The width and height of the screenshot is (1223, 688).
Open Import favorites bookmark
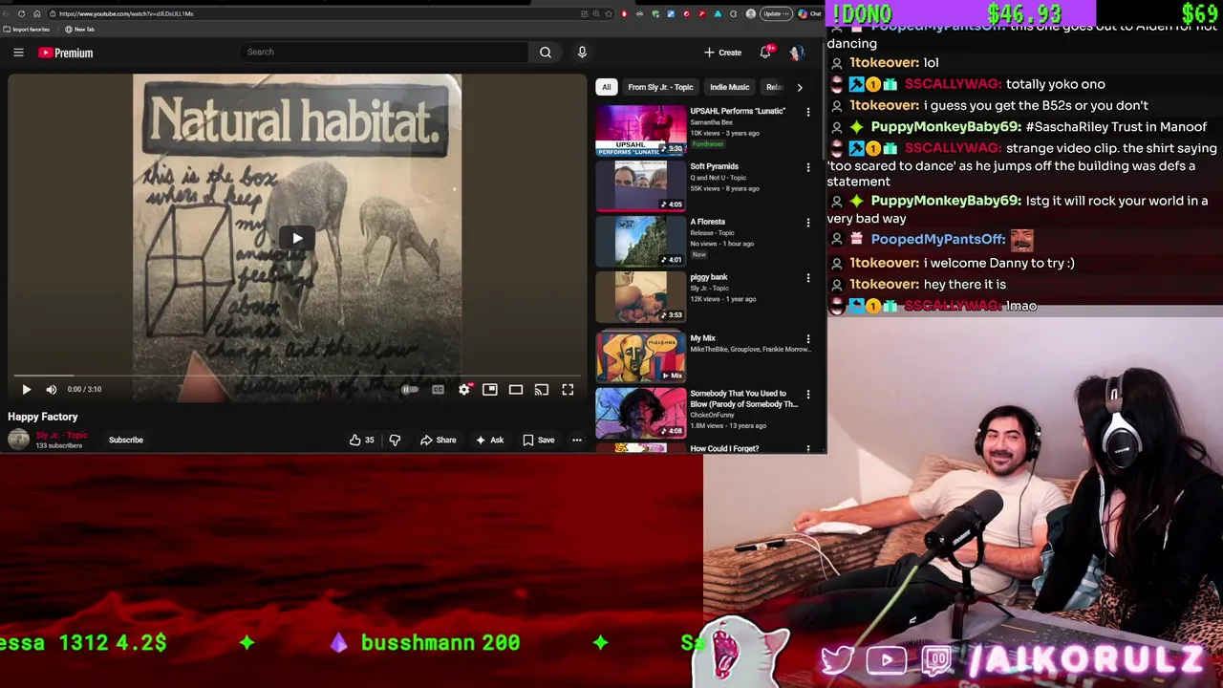pos(27,29)
